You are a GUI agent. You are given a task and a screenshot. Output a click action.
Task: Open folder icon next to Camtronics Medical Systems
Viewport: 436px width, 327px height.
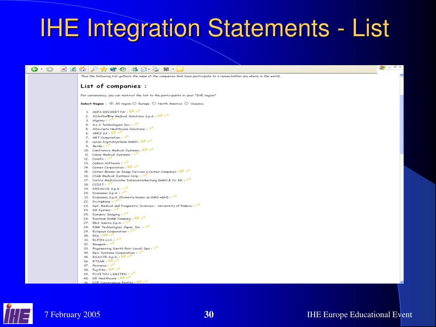(145, 149)
